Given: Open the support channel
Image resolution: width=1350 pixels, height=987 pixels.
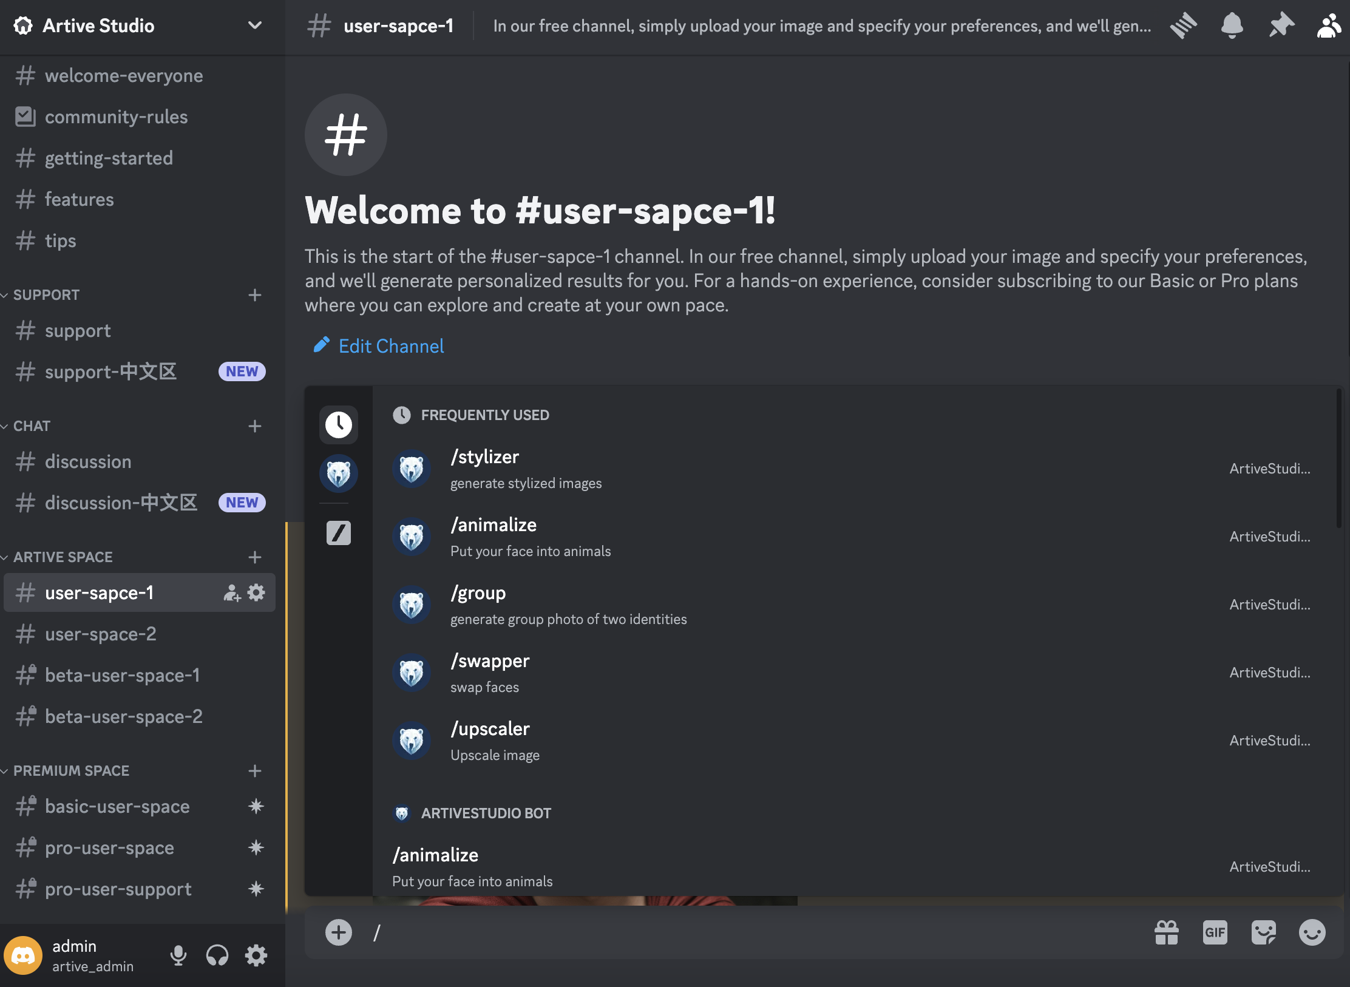Looking at the screenshot, I should (140, 331).
